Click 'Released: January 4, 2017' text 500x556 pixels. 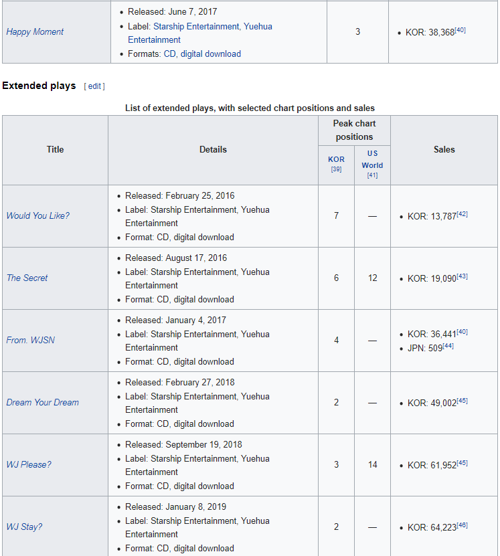(x=175, y=320)
